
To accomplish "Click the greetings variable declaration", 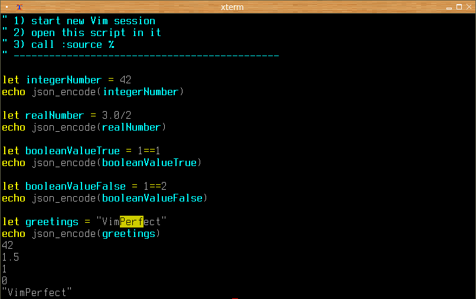I will pos(52,222).
